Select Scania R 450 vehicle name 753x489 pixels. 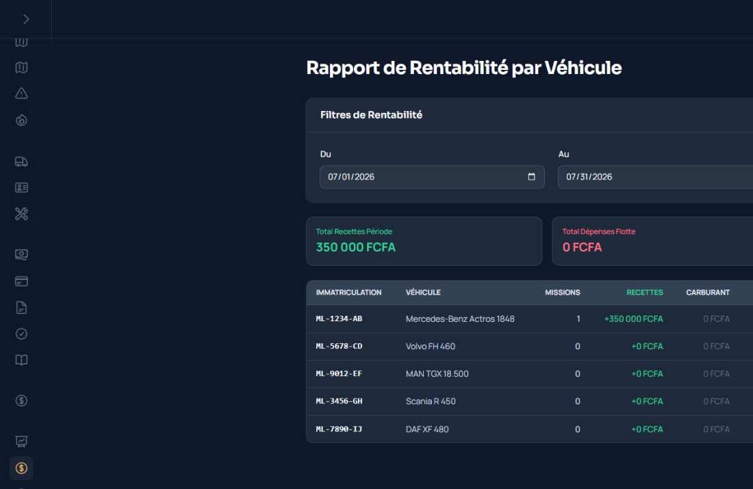pyautogui.click(x=431, y=401)
